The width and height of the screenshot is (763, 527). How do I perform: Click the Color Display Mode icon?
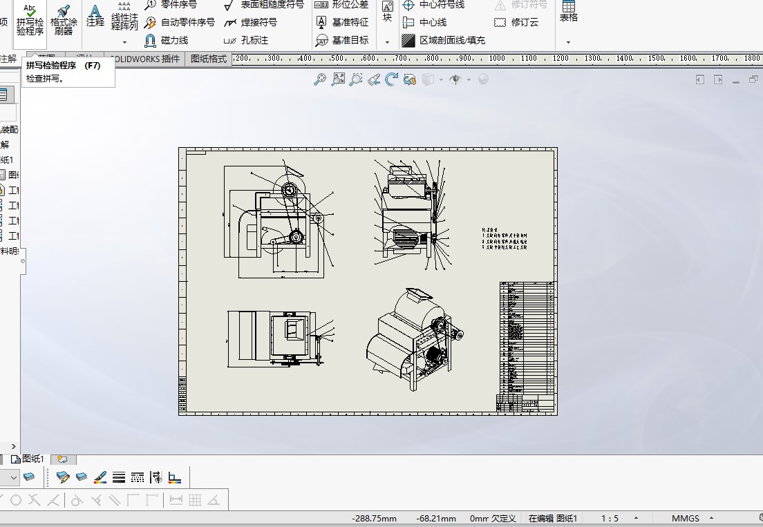(175, 478)
